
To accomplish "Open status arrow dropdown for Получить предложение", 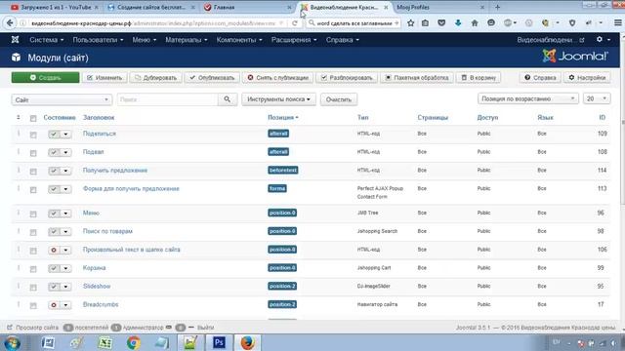I will point(65,171).
